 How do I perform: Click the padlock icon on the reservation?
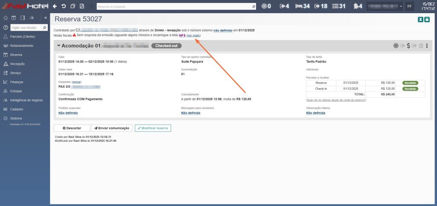[427, 20]
